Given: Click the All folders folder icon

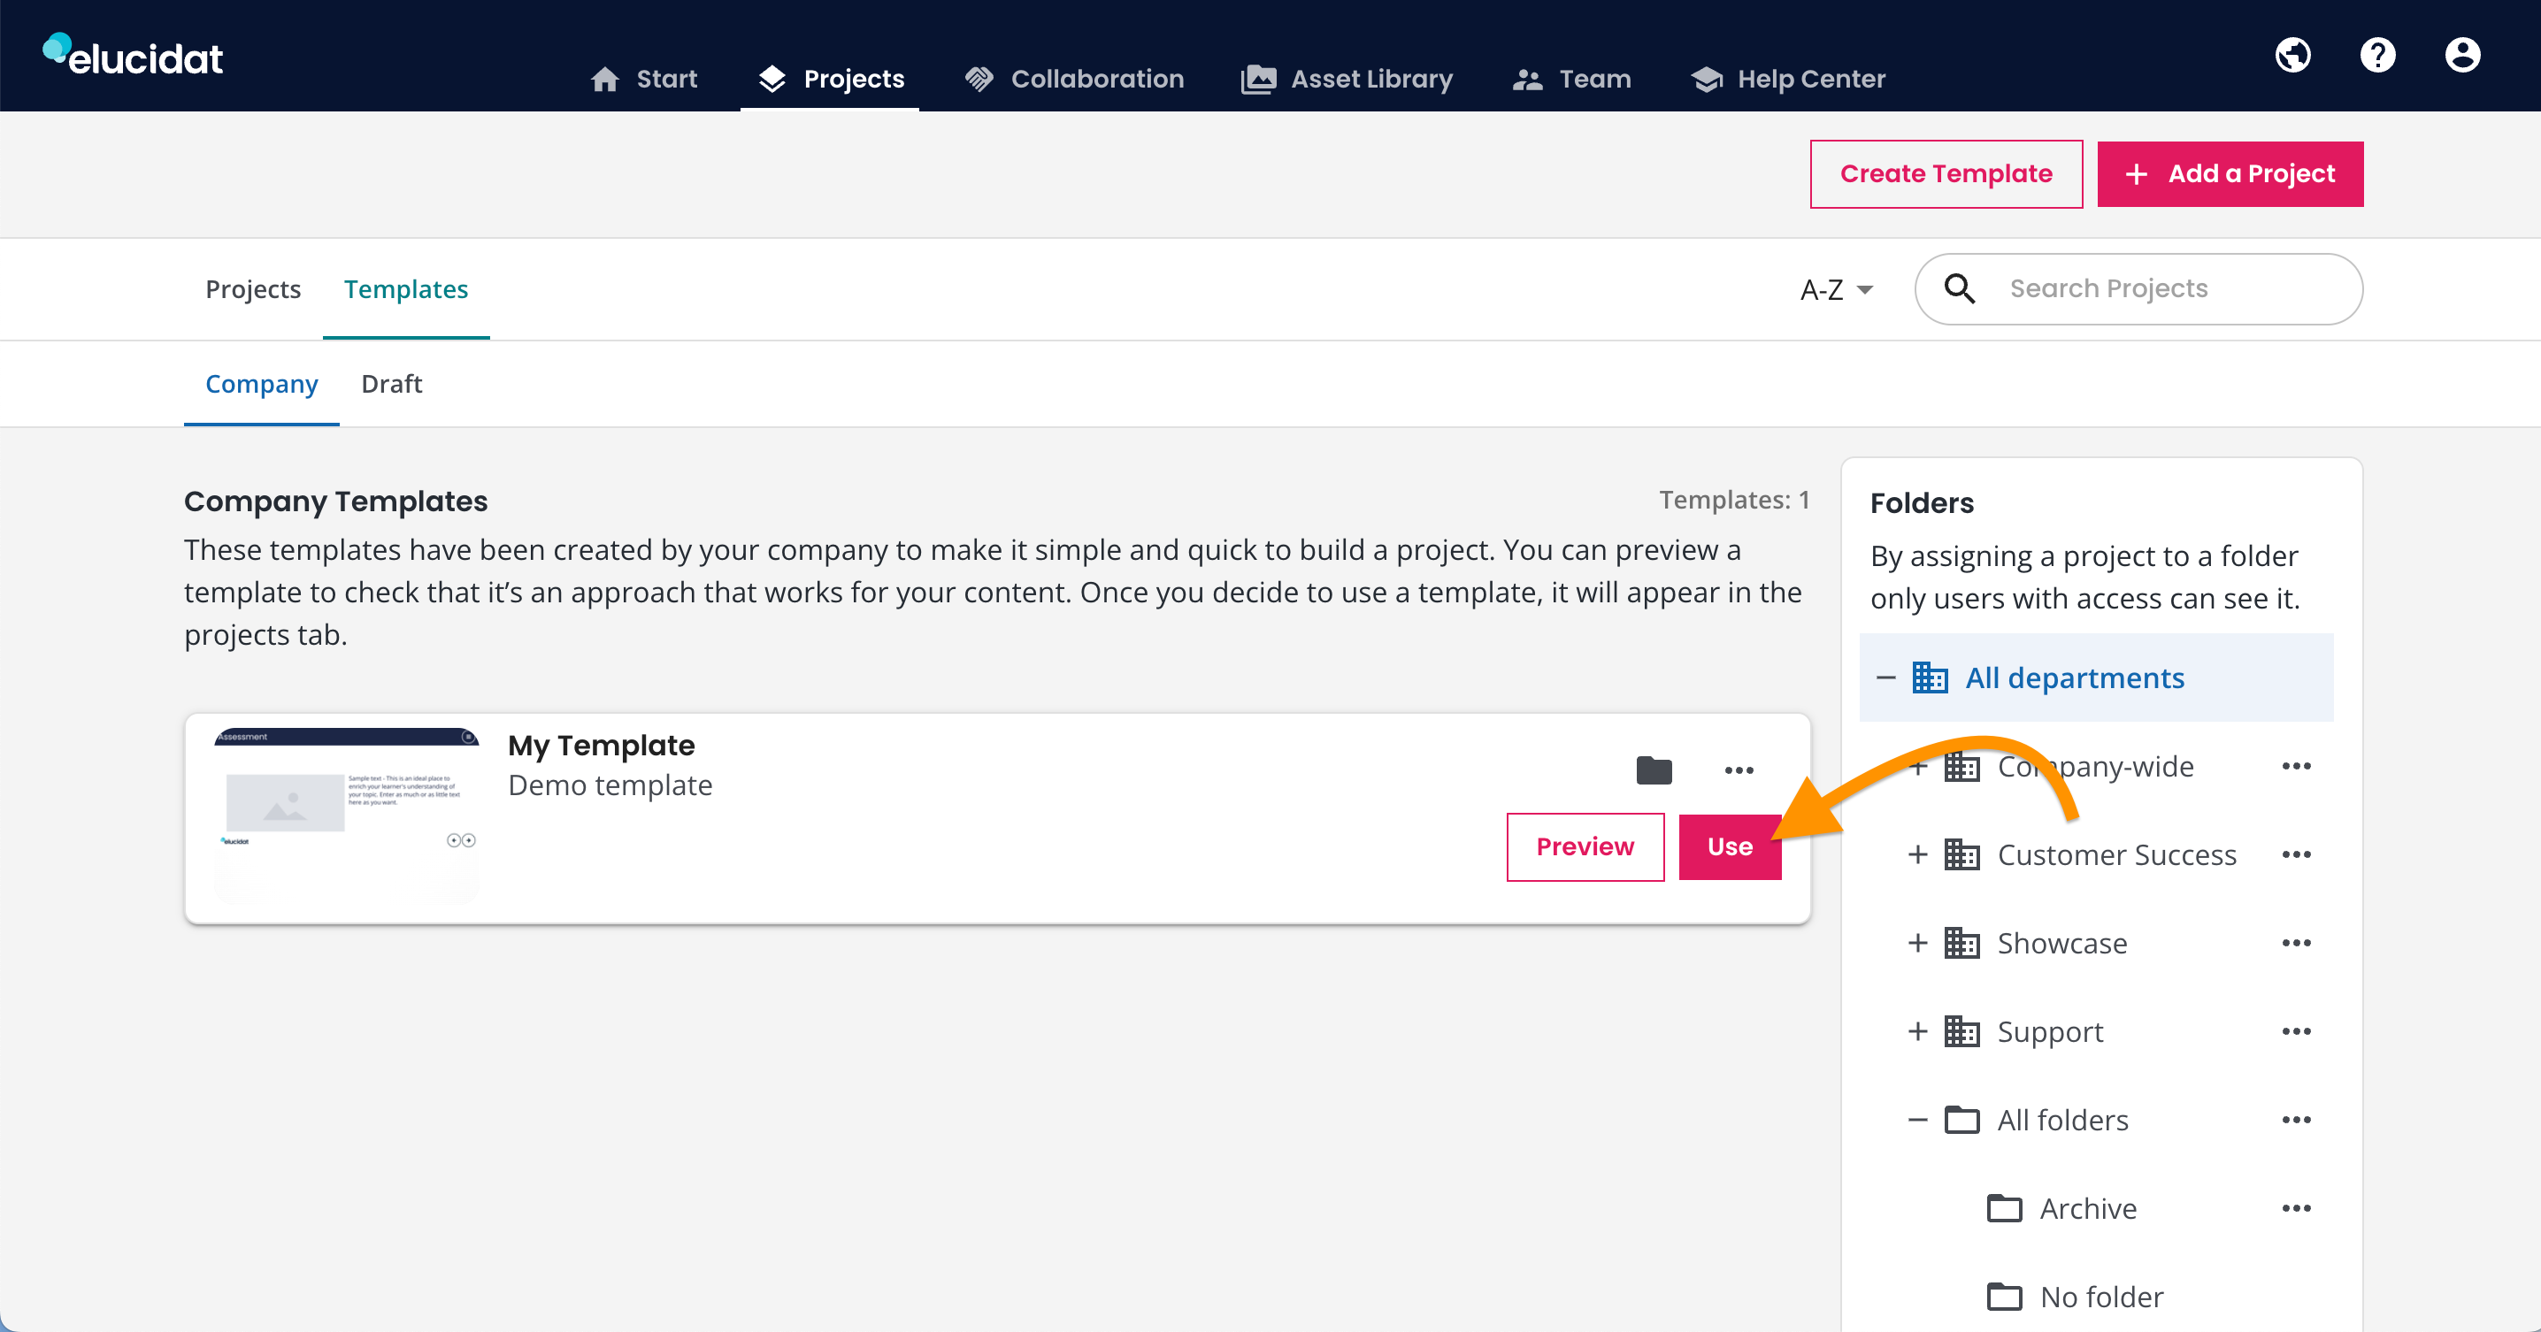Looking at the screenshot, I should 1962,1120.
